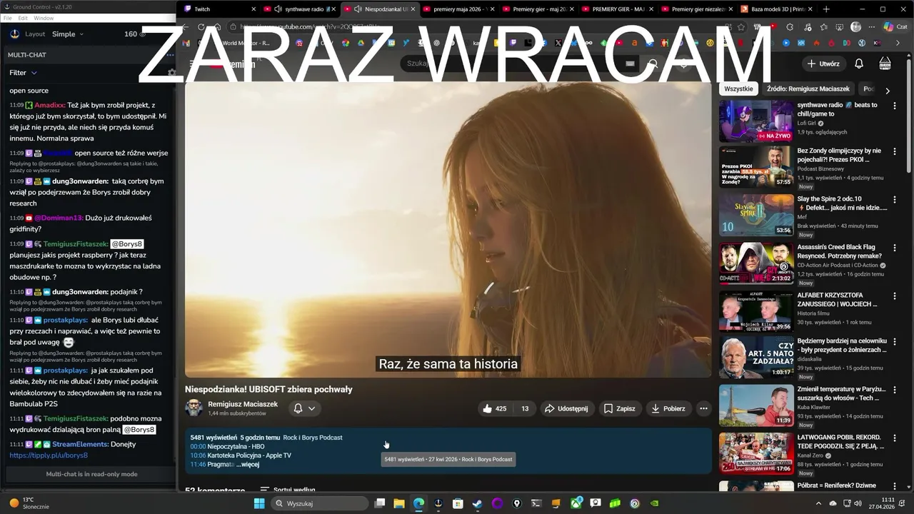Open the notification preferences chevron dropdown
914x514 pixels.
(311, 408)
